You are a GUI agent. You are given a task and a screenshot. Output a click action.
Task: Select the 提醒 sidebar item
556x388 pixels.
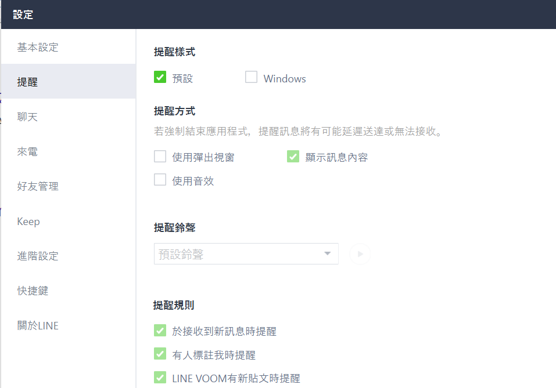(69, 82)
